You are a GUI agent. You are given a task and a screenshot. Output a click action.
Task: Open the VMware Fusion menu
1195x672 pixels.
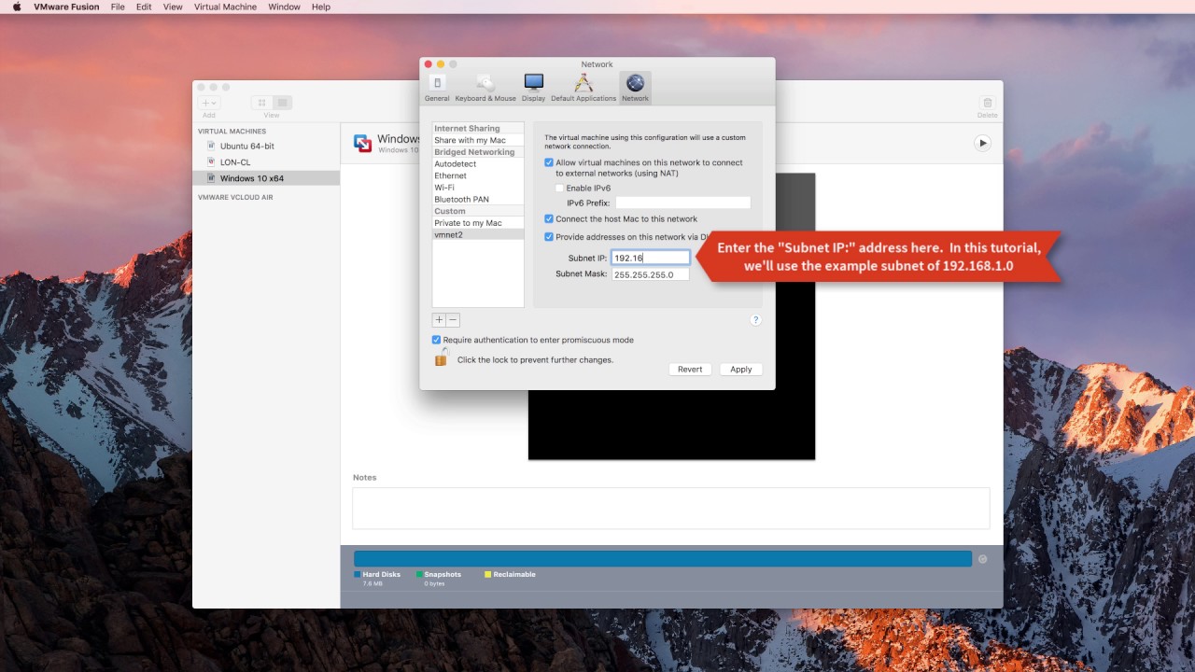[x=66, y=7]
